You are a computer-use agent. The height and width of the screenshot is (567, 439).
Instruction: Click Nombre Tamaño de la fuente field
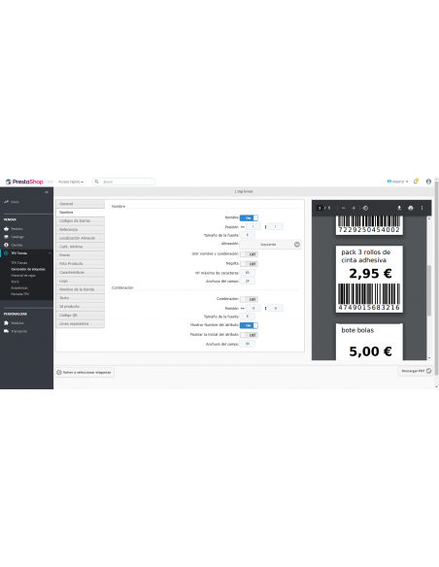(248, 235)
